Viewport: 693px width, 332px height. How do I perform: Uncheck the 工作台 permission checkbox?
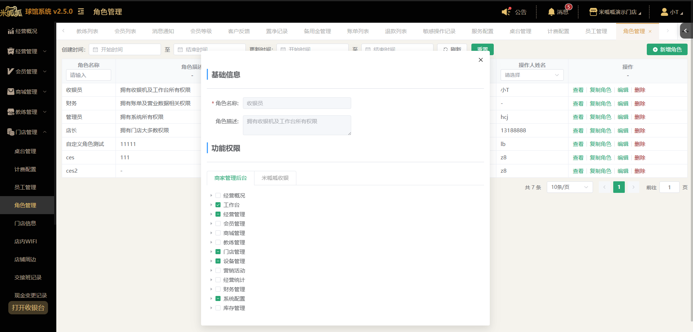tap(218, 205)
